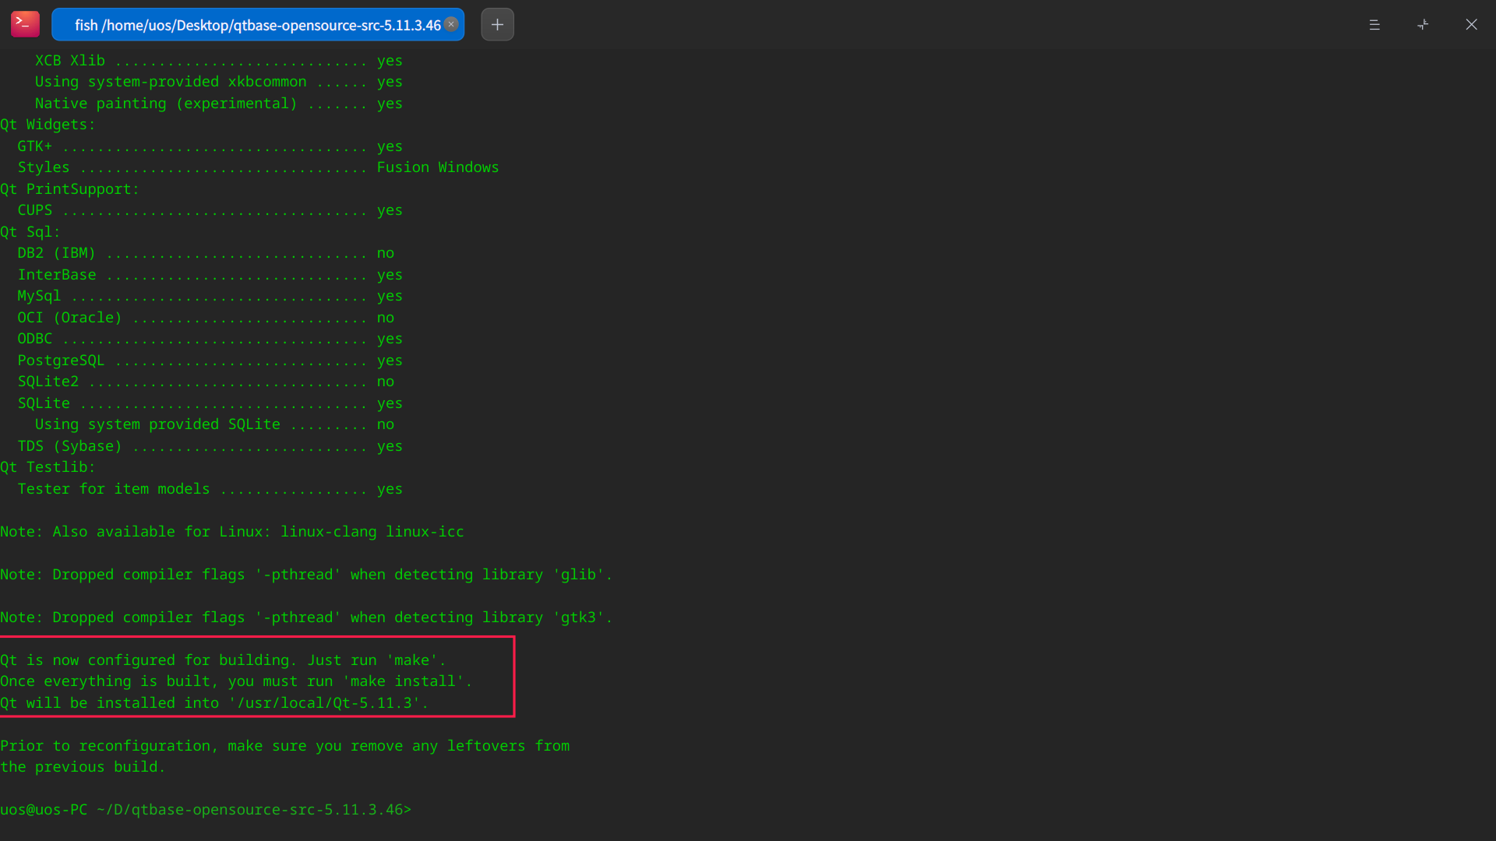Open the terminal hamburger menu
The height and width of the screenshot is (841, 1496).
(1374, 25)
